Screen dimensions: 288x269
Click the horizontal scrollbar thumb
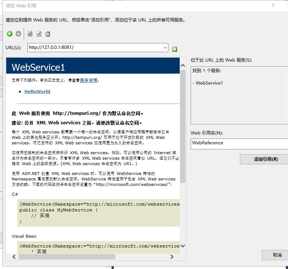point(67,257)
